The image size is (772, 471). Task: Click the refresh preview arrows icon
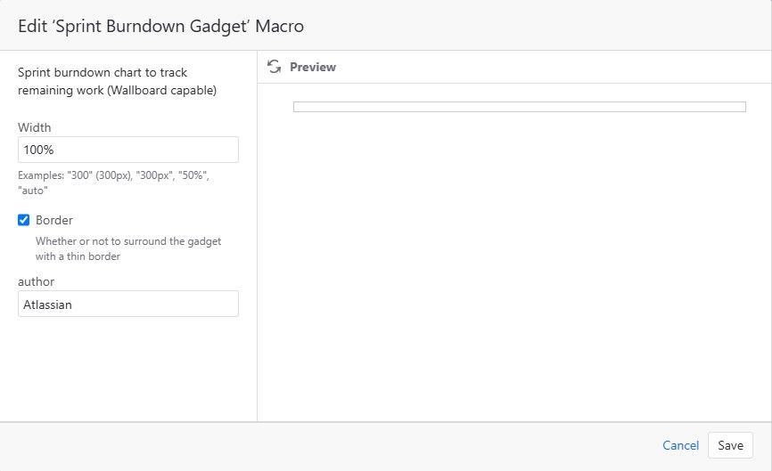point(275,67)
